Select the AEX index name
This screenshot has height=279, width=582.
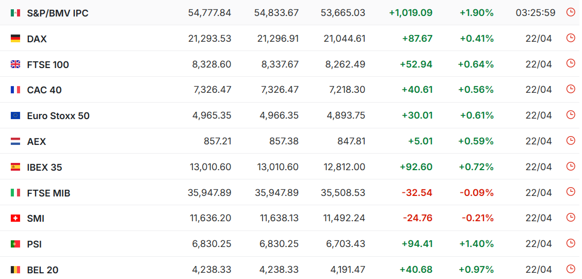click(37, 142)
